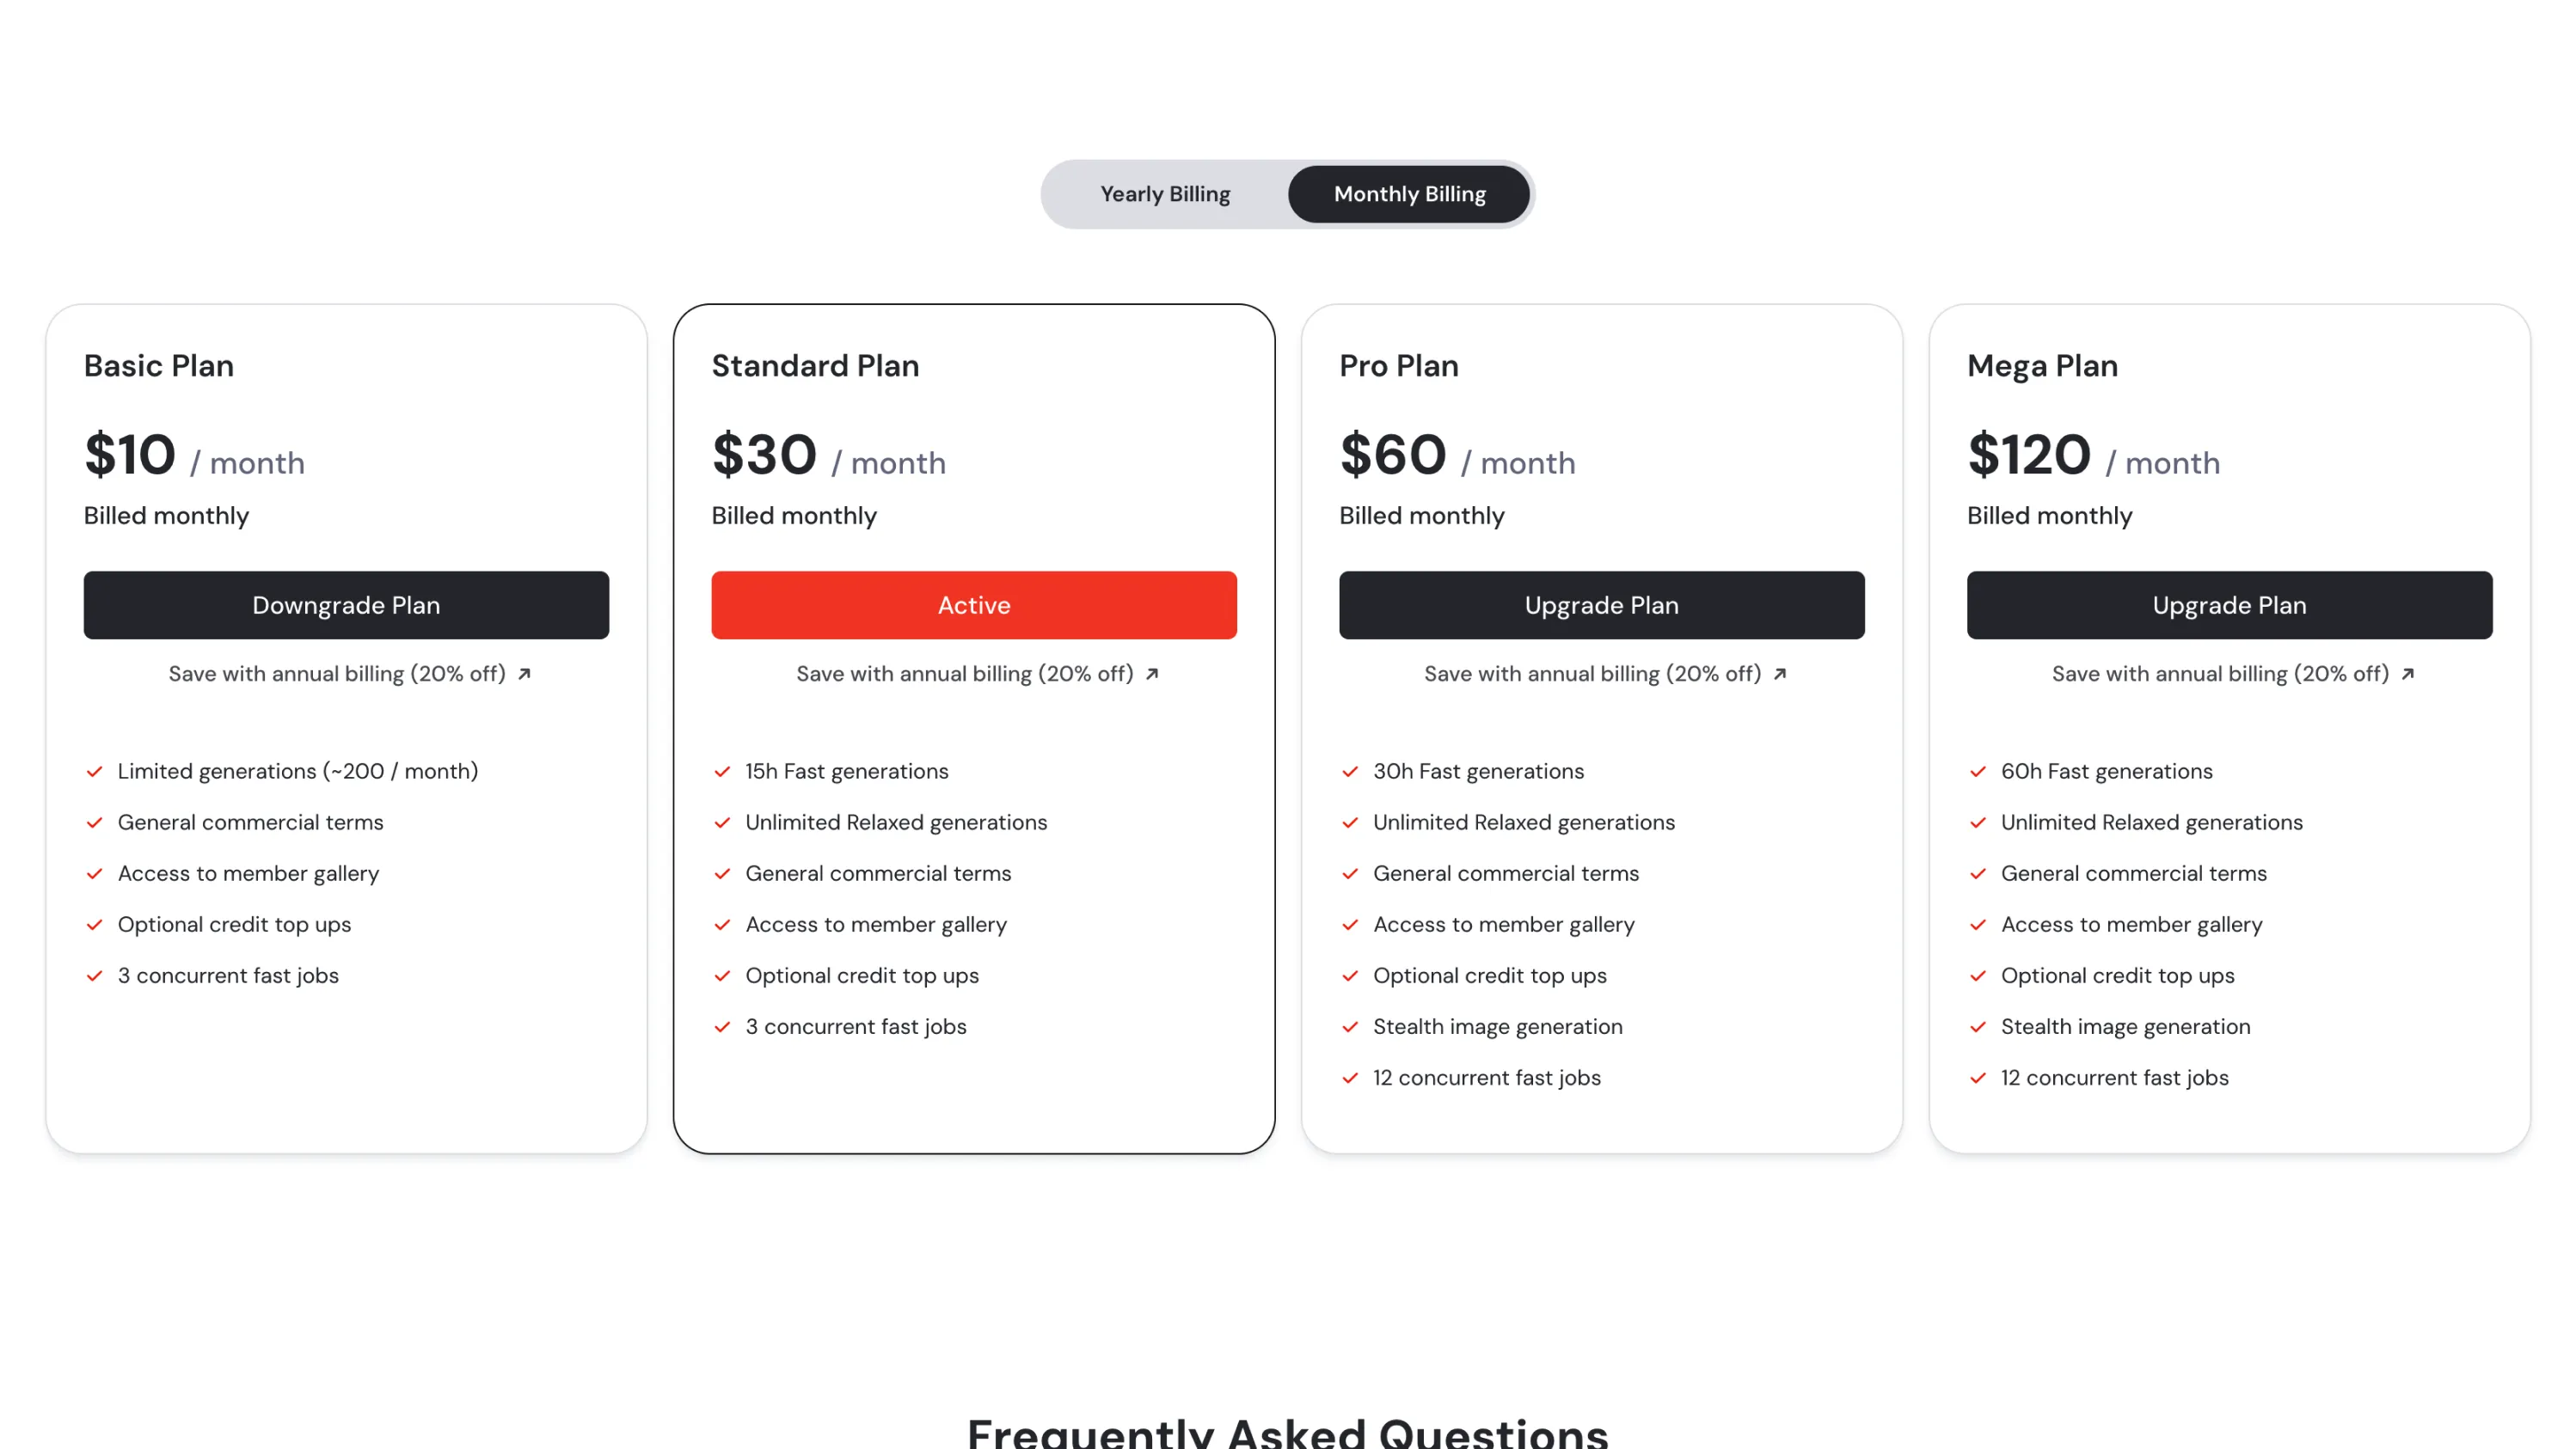Open Basic Plan annual billing savings link
The width and height of the screenshot is (2576, 1449).
point(337,675)
